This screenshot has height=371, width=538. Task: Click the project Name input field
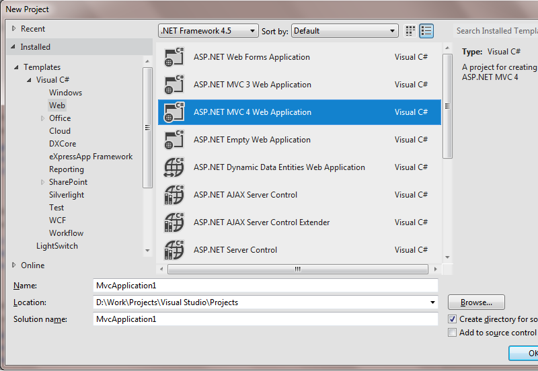[x=265, y=286]
